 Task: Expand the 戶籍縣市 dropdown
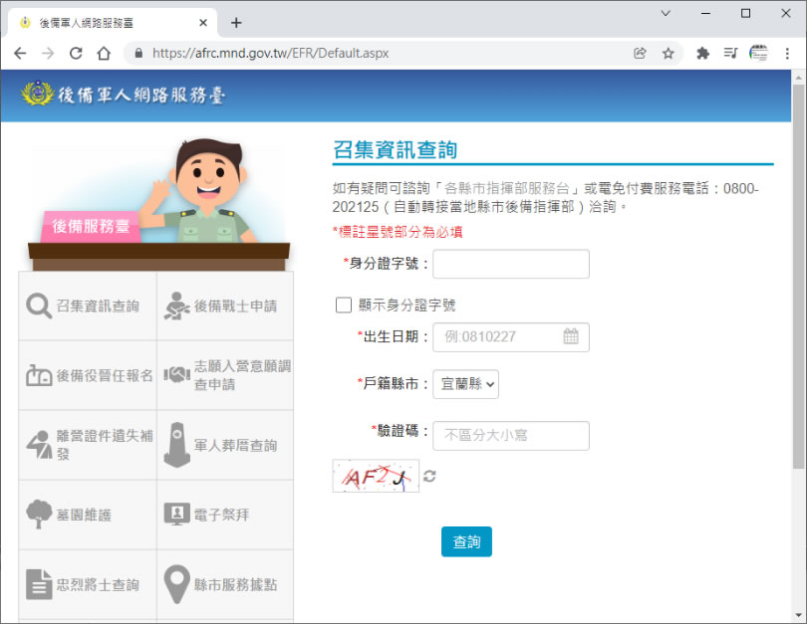click(x=465, y=383)
